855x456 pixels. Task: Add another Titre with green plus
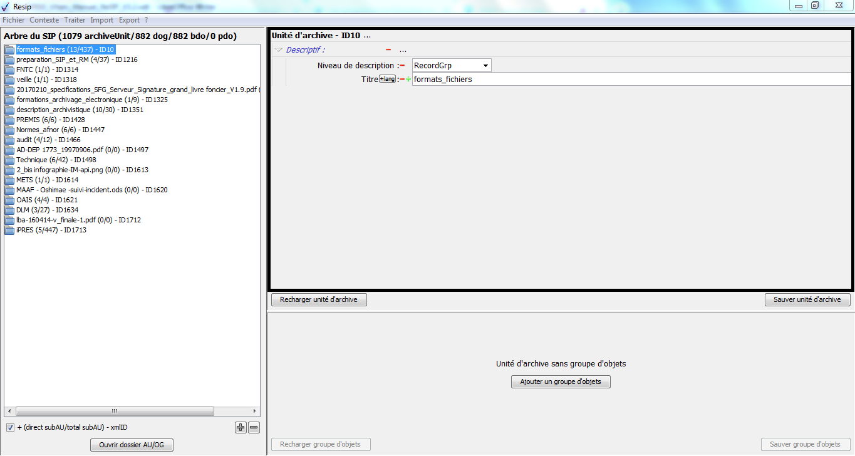tap(408, 80)
